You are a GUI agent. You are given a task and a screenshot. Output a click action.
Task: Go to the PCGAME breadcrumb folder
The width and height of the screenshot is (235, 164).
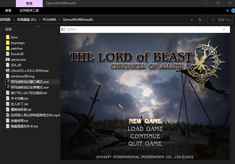click(x=49, y=20)
